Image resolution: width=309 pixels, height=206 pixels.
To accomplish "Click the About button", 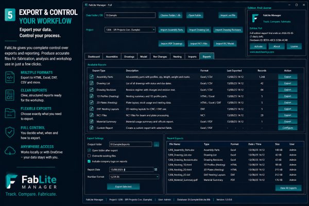I will pyautogui.click(x=277, y=46).
